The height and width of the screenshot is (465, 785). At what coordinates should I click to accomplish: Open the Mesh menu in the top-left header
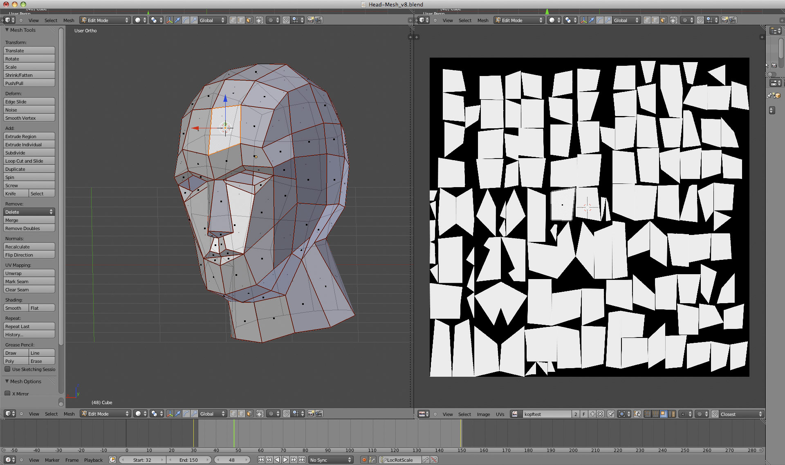coord(69,20)
